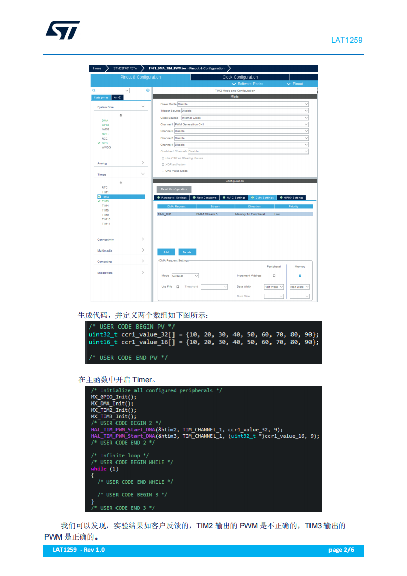The width and height of the screenshot is (407, 576).
Task: Open the Trigger Source dropdown
Action: click(x=245, y=110)
